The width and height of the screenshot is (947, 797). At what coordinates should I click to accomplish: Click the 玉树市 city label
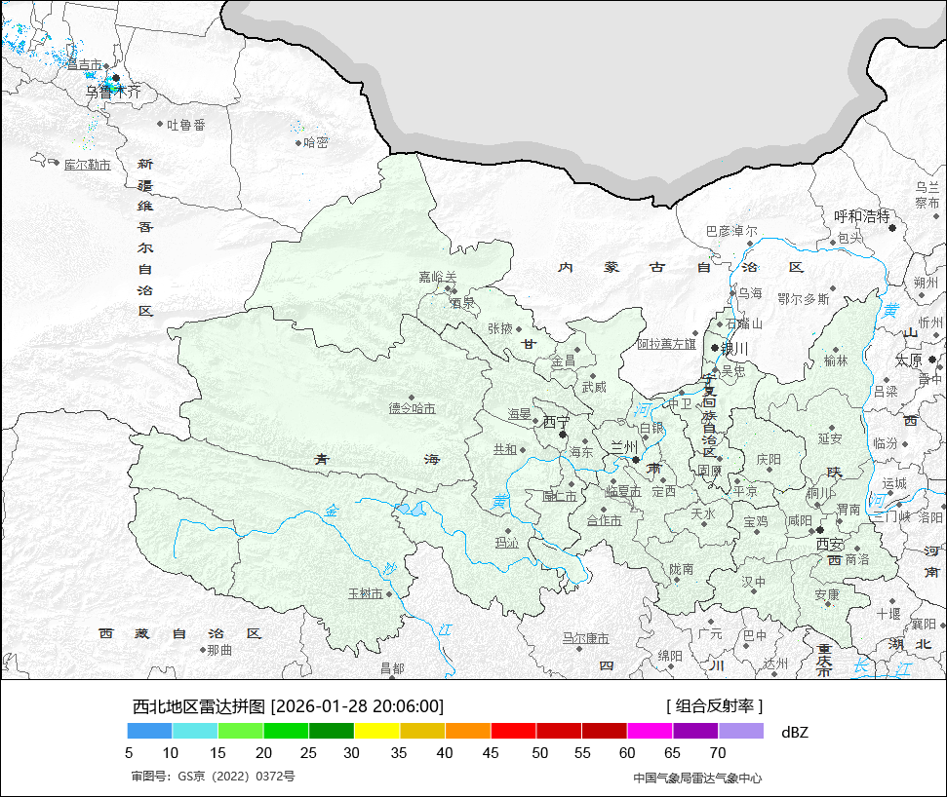pyautogui.click(x=366, y=593)
